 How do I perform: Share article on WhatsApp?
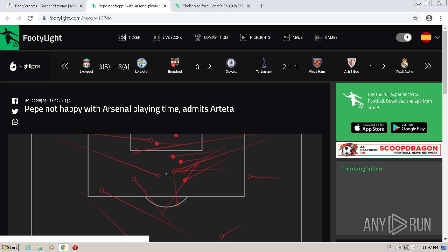click(x=15, y=122)
